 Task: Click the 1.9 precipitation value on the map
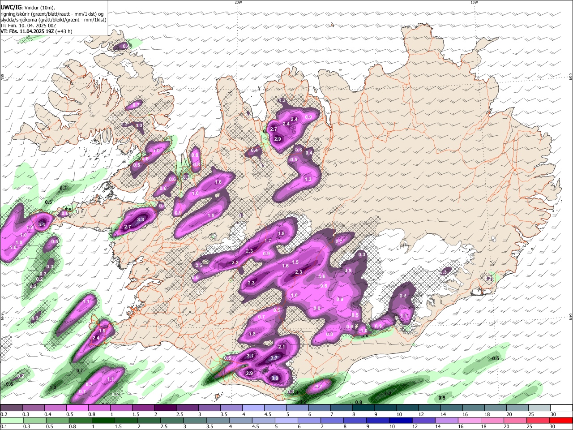102,331
